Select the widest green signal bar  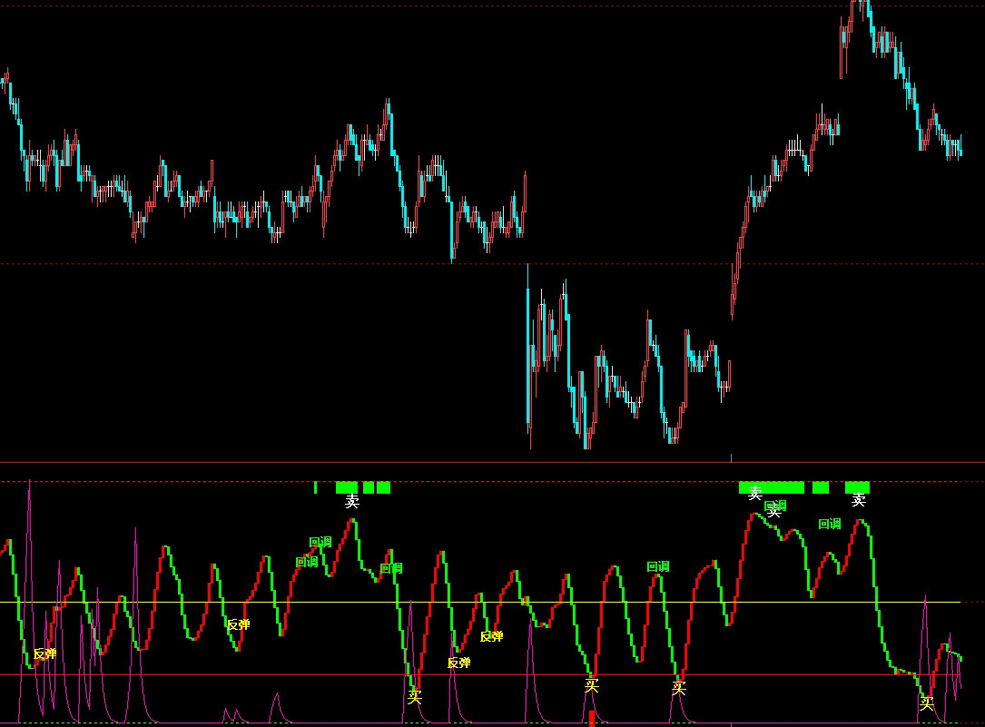[772, 487]
